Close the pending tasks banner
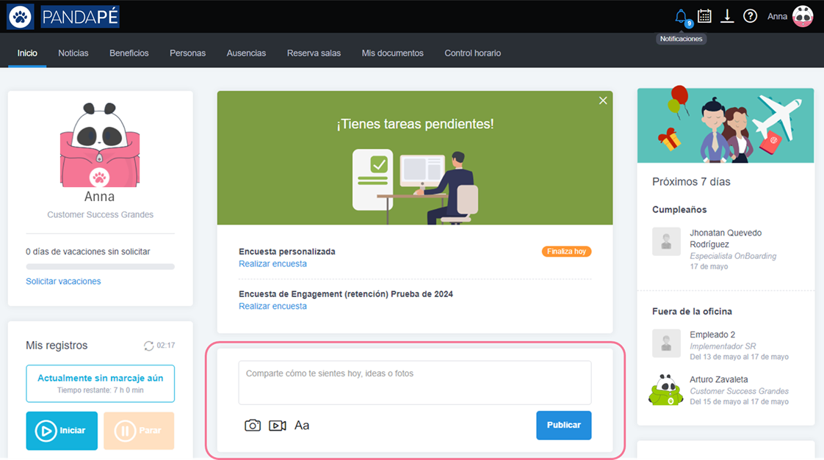Image resolution: width=824 pixels, height=460 pixels. [603, 101]
